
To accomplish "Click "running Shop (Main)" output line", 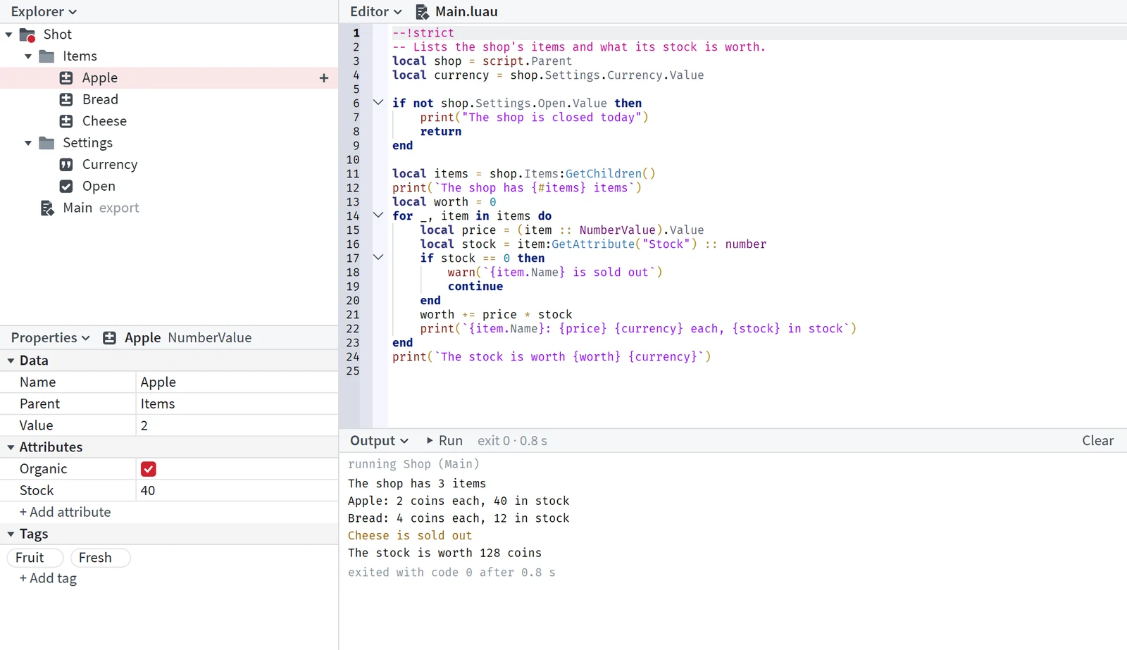I will click(x=413, y=464).
